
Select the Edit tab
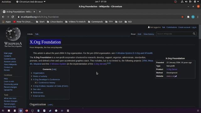pyautogui.click(x=139, y=34)
